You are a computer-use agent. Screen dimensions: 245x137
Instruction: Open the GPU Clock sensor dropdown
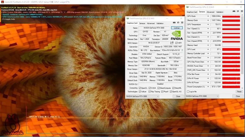208,16
